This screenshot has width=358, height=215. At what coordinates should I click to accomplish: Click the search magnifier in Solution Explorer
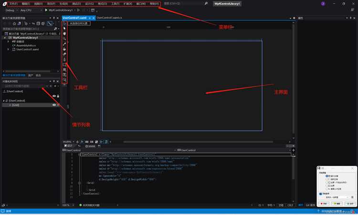click(55, 29)
